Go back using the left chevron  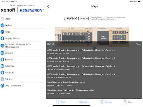[x=48, y=6]
